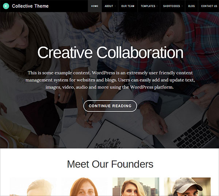Open the founder photo with city background

(x=136, y=187)
